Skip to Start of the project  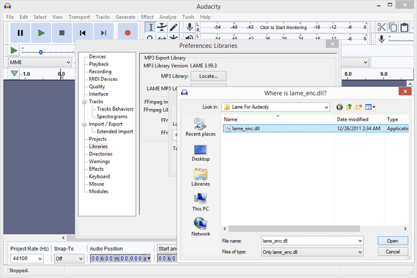[x=83, y=33]
